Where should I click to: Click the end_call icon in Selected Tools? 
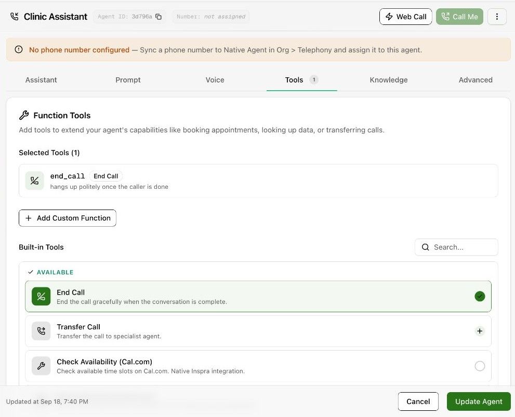click(x=34, y=180)
